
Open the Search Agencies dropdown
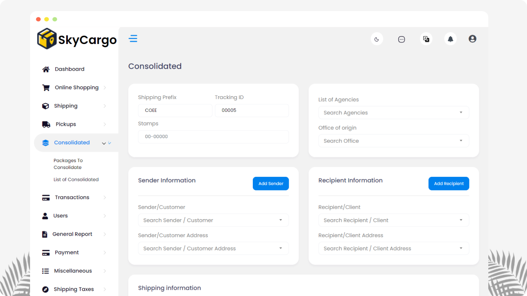tap(393, 113)
